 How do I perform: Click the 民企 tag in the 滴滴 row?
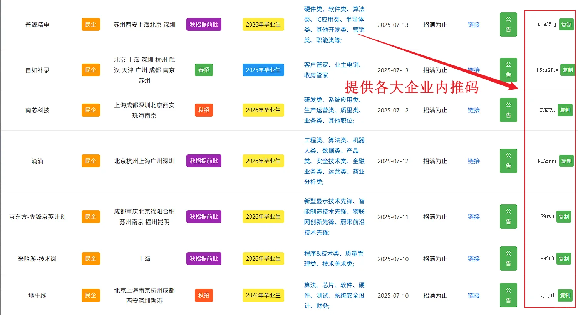91,161
